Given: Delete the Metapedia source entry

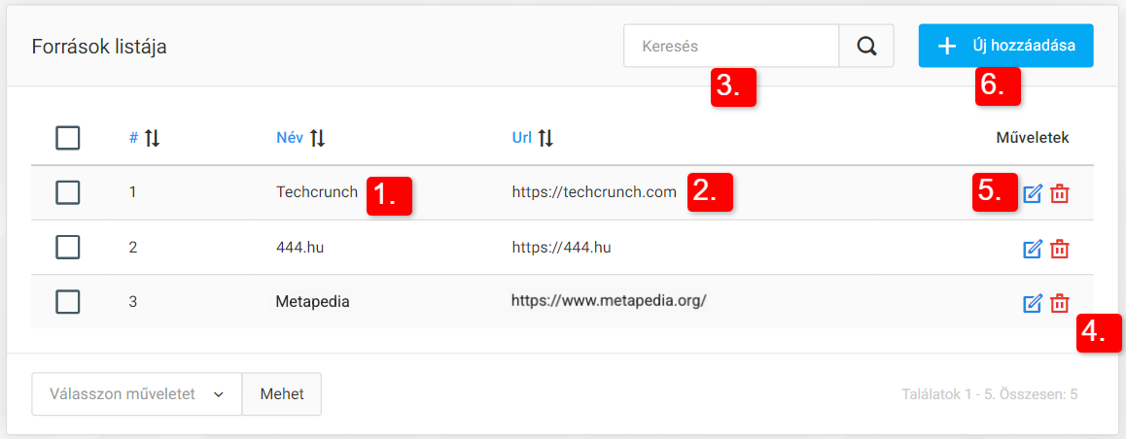Looking at the screenshot, I should tap(1060, 303).
